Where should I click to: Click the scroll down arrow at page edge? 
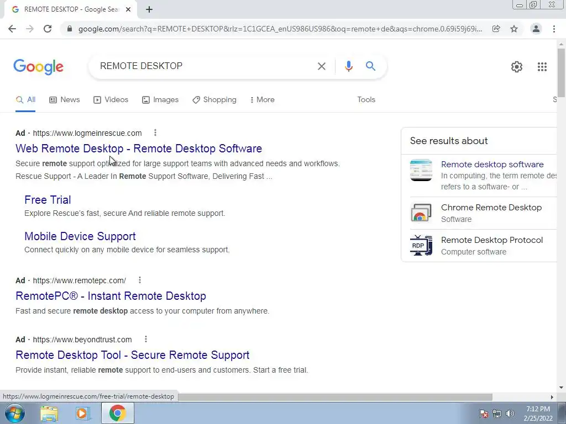pos(561,388)
